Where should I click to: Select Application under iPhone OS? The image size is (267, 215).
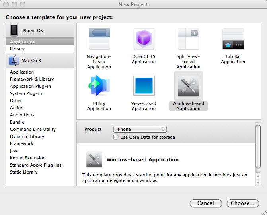click(40, 42)
